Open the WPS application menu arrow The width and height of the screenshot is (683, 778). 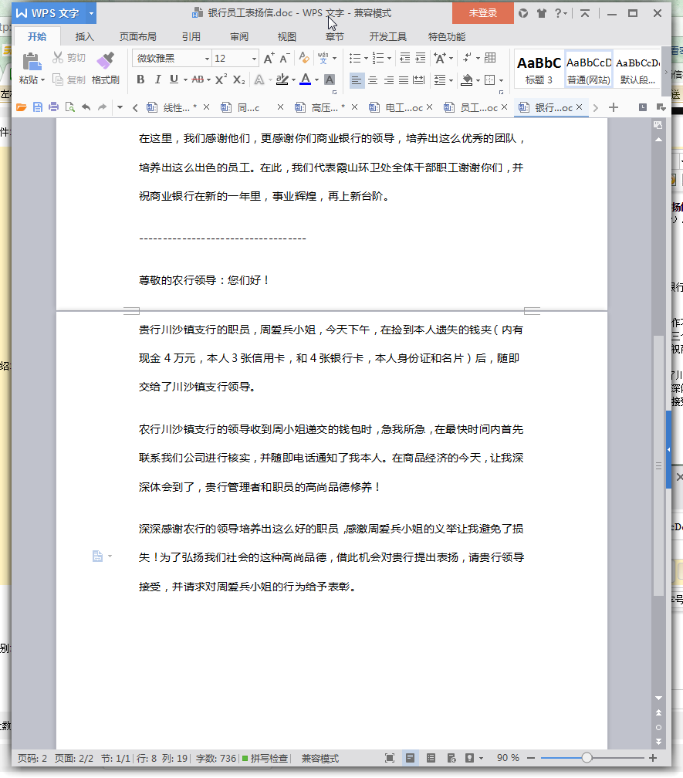pos(91,13)
